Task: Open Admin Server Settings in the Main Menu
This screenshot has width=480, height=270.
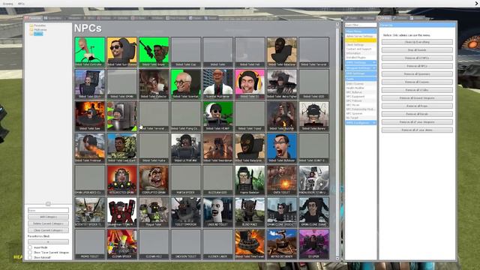Action: pos(361,36)
